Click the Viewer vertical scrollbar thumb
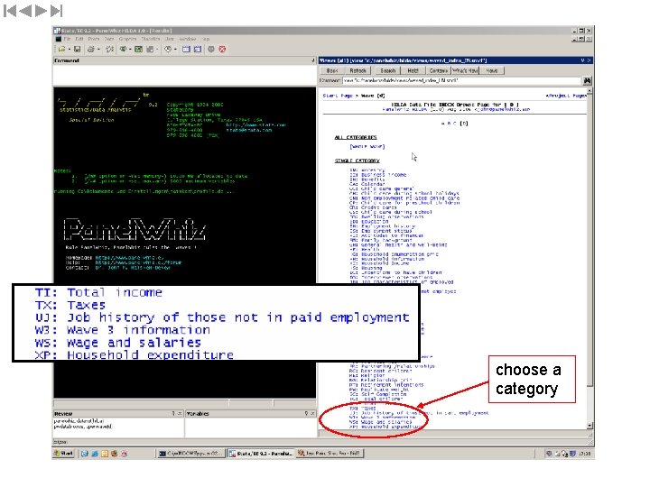This screenshot has width=650, height=487. pos(590,240)
